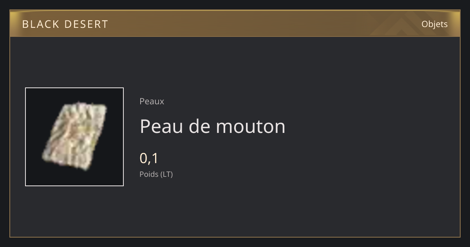470x247 pixels.
Task: Click the Peau de mouton item title
Action: tap(212, 126)
